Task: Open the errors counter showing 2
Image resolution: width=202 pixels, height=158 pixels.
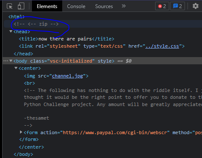Action: tap(162, 6)
